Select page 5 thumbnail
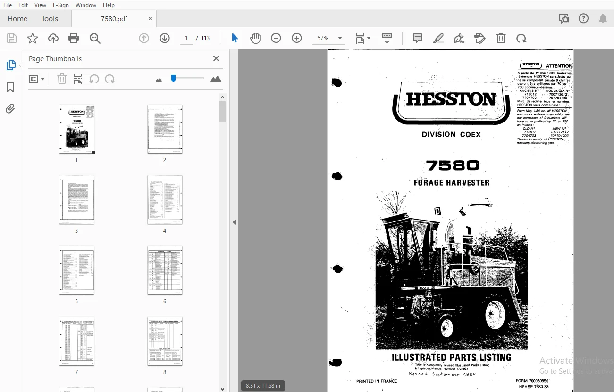614x392 pixels. [76, 270]
